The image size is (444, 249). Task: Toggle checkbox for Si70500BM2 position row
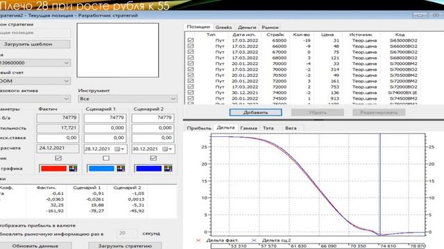(x=191, y=75)
